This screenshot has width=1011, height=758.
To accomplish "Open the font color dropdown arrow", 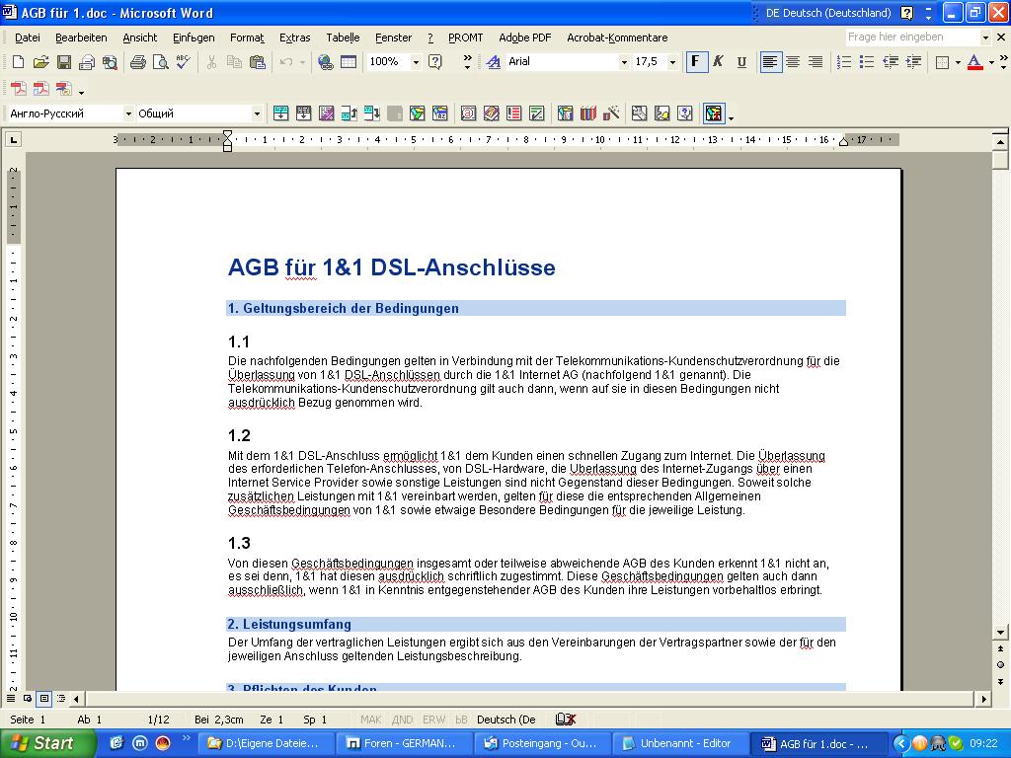I will pos(991,62).
